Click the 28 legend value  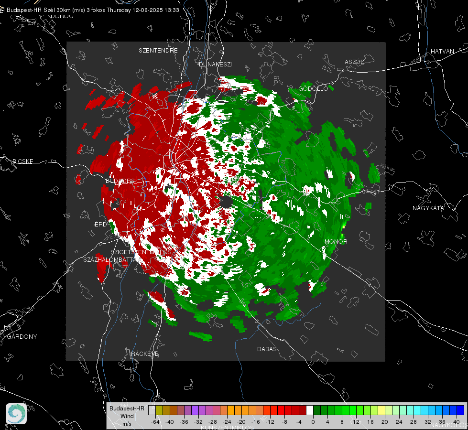[x=414, y=422]
